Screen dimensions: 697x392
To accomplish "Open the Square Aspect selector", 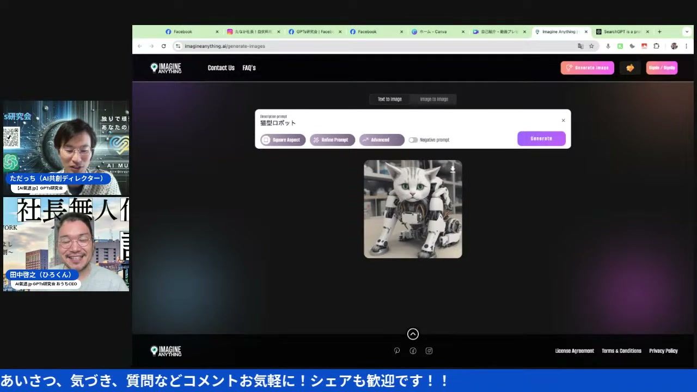I will pos(283,140).
